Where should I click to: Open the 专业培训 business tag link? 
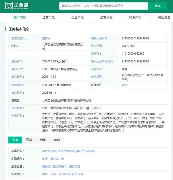(64, 174)
